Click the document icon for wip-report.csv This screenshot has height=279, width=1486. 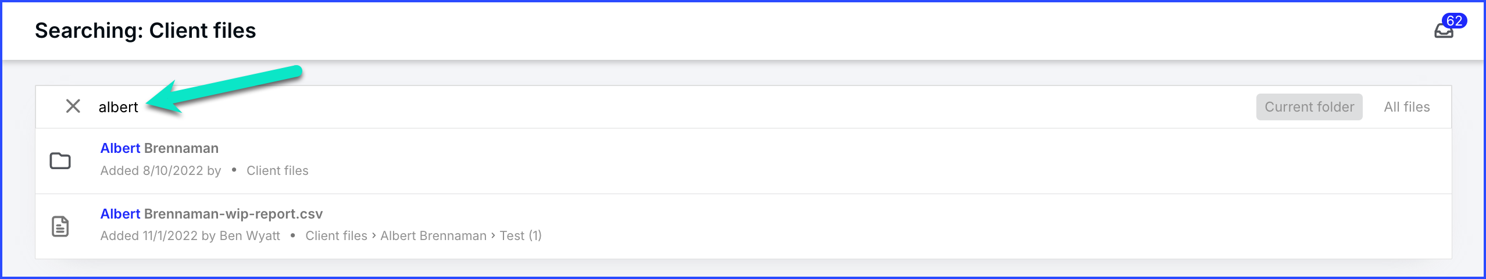point(60,226)
